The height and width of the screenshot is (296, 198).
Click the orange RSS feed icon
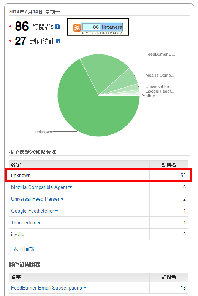(x=77, y=28)
